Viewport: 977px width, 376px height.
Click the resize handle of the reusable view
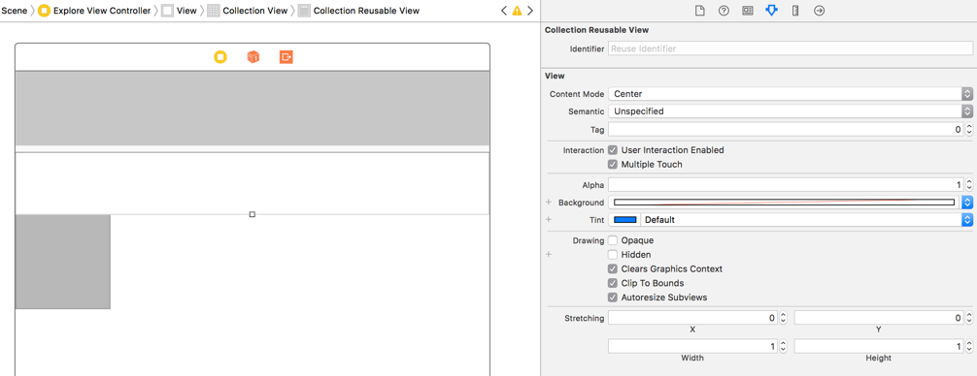253,214
